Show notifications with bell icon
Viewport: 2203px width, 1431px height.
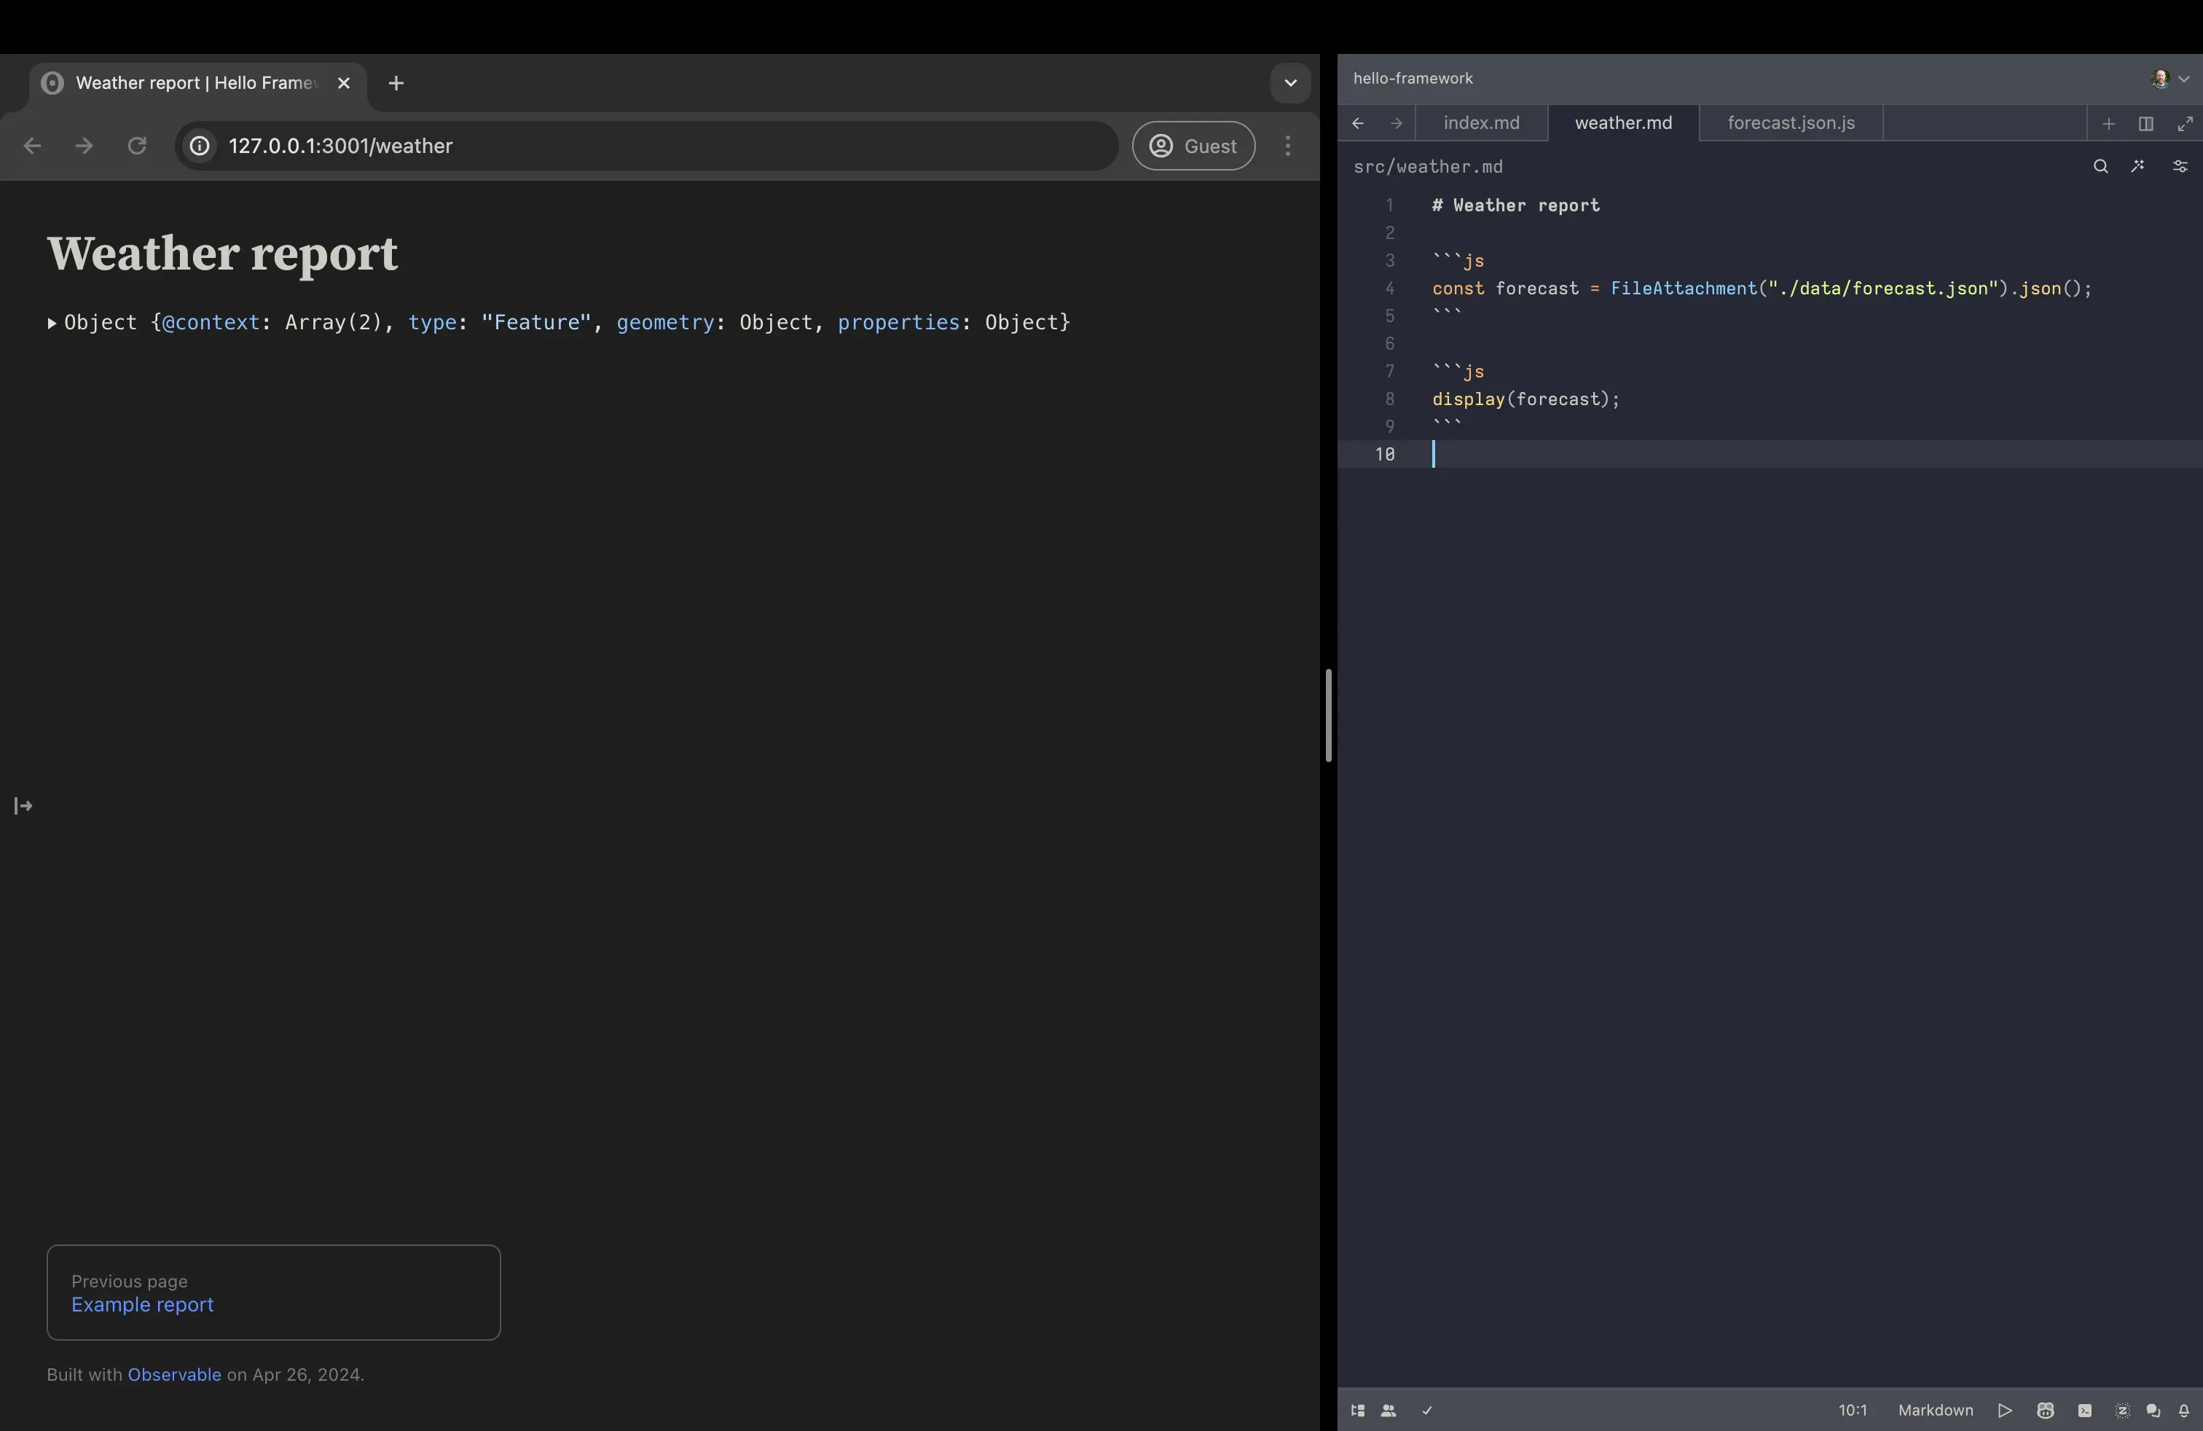point(2185,1411)
